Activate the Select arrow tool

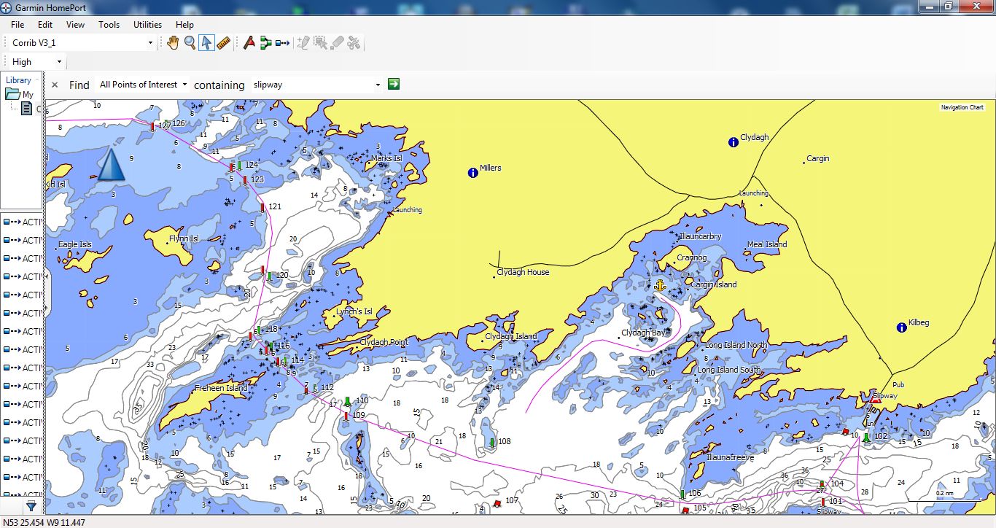(x=207, y=43)
